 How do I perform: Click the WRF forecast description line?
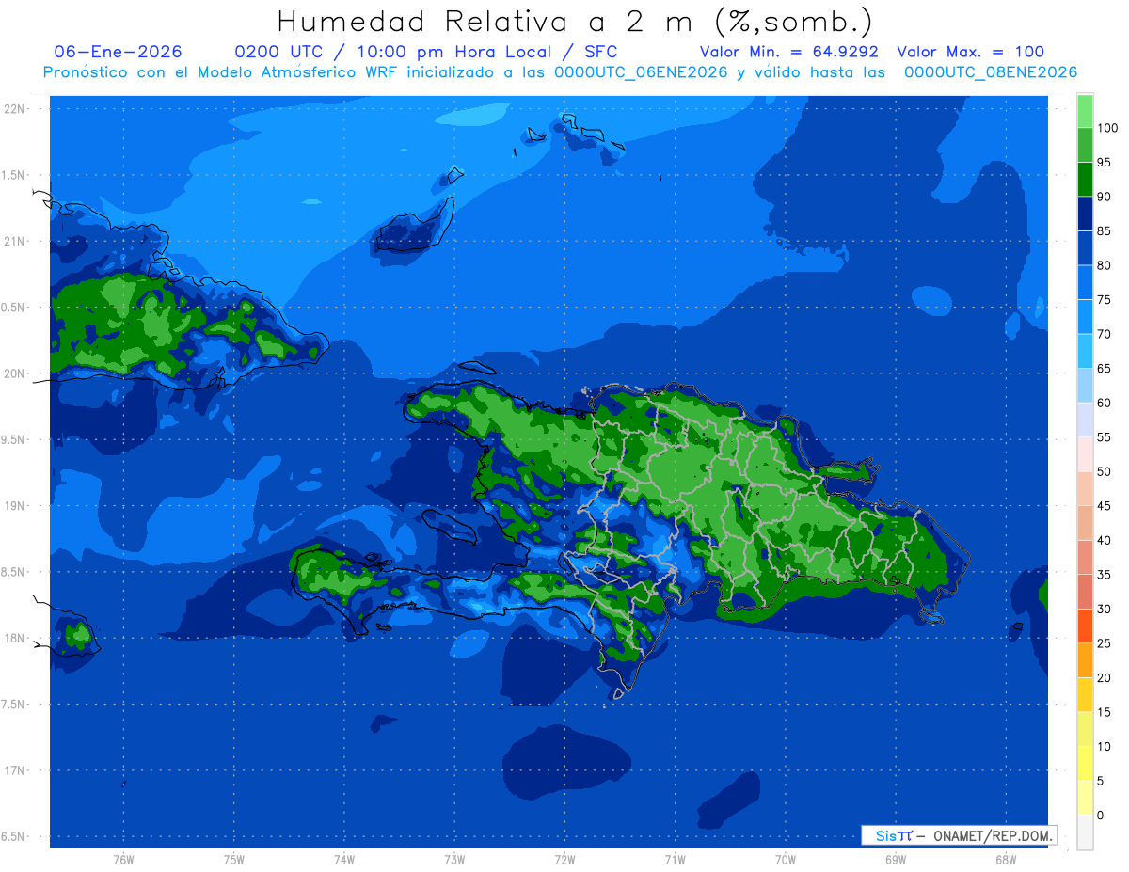click(560, 72)
